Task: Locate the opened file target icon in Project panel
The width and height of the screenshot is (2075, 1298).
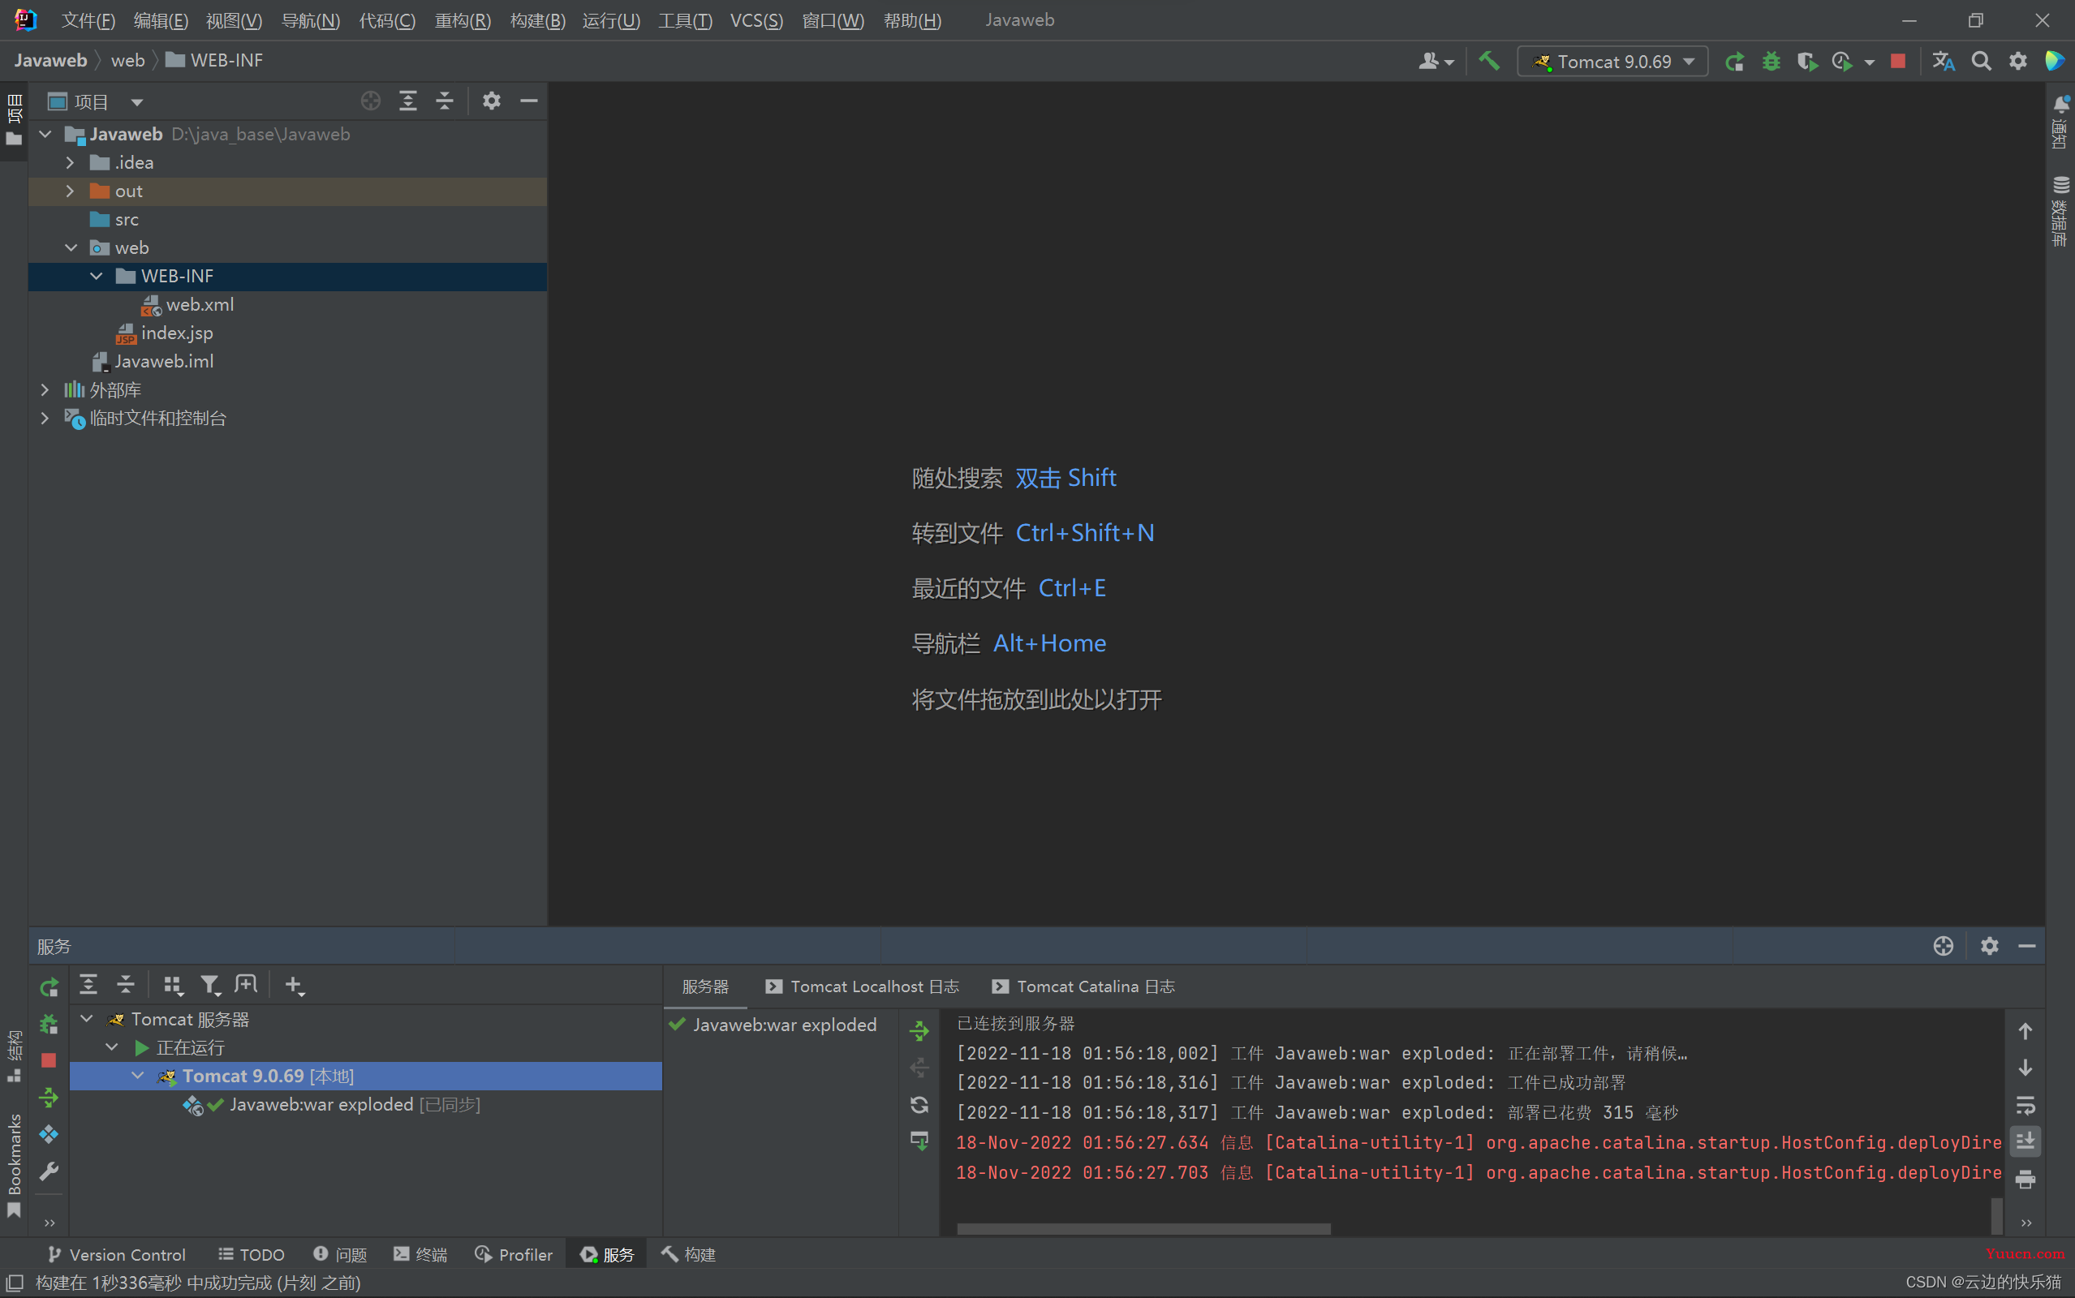Action: (371, 101)
